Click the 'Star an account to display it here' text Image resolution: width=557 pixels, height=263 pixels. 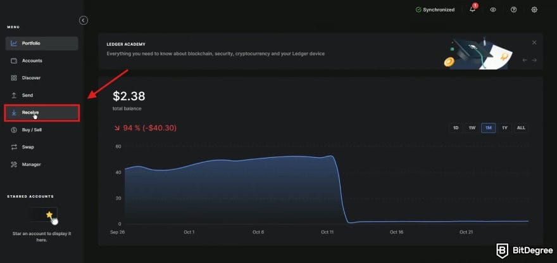42,236
